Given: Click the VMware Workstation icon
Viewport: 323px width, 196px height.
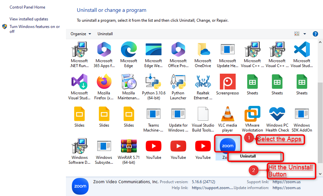Looking at the screenshot, I should 252,114.
